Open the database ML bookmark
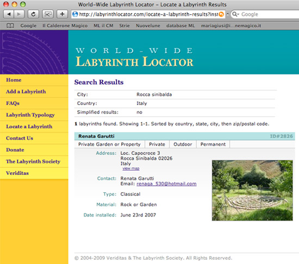Screen dimensions: 299x264 coord(180,26)
